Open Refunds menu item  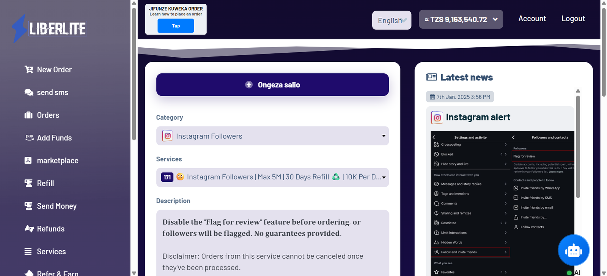click(x=50, y=229)
